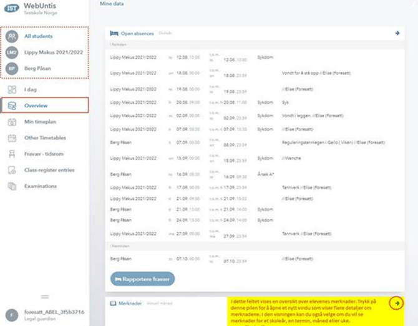This screenshot has height=326, width=418.
Task: Click the Min timeplan calendar icon
Action: click(12, 122)
